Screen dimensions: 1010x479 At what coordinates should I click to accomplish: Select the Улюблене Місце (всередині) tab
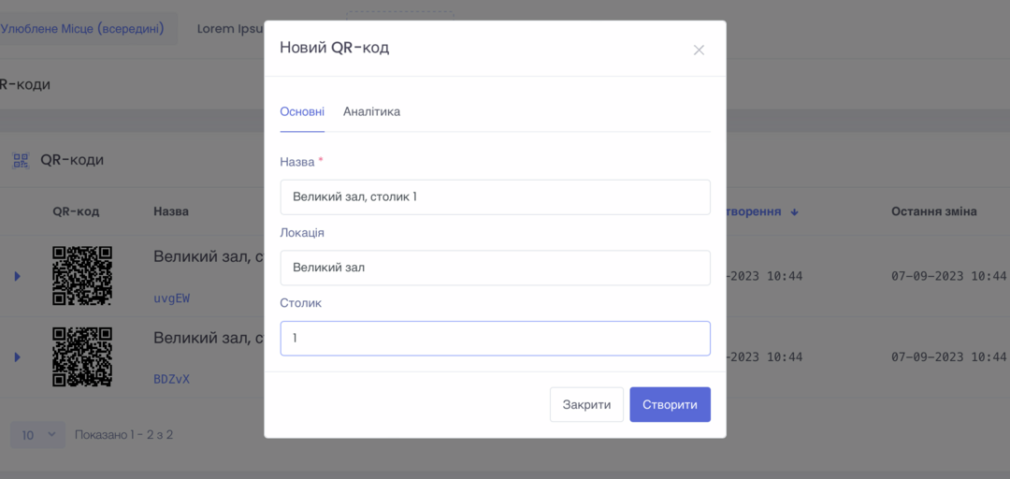click(81, 28)
